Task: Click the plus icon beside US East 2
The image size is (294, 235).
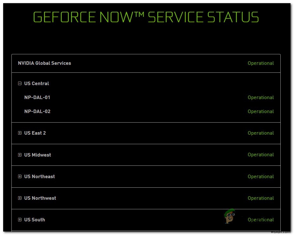Action: tap(20, 133)
